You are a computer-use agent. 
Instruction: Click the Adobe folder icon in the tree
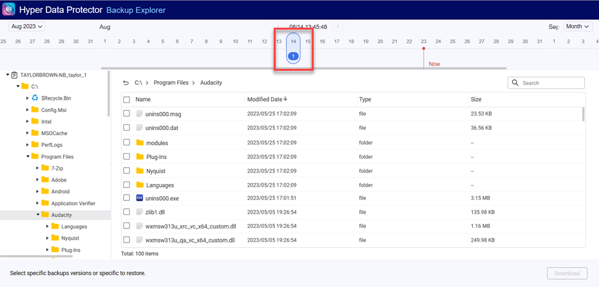[x=45, y=180]
